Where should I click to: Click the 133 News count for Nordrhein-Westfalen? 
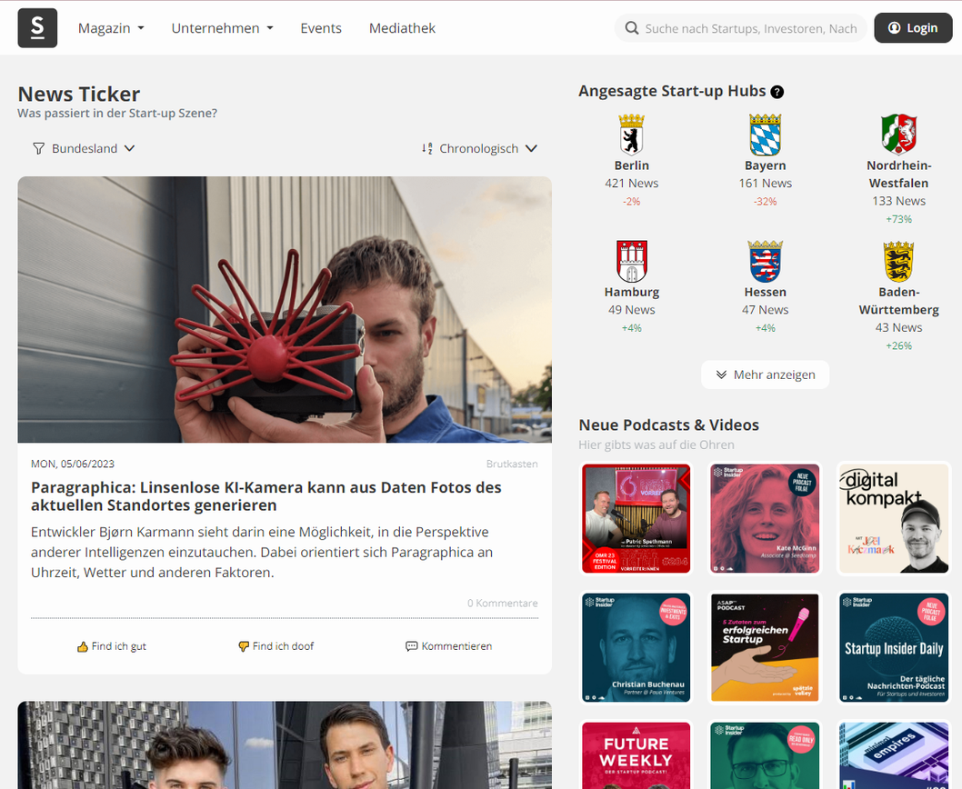[x=899, y=201]
